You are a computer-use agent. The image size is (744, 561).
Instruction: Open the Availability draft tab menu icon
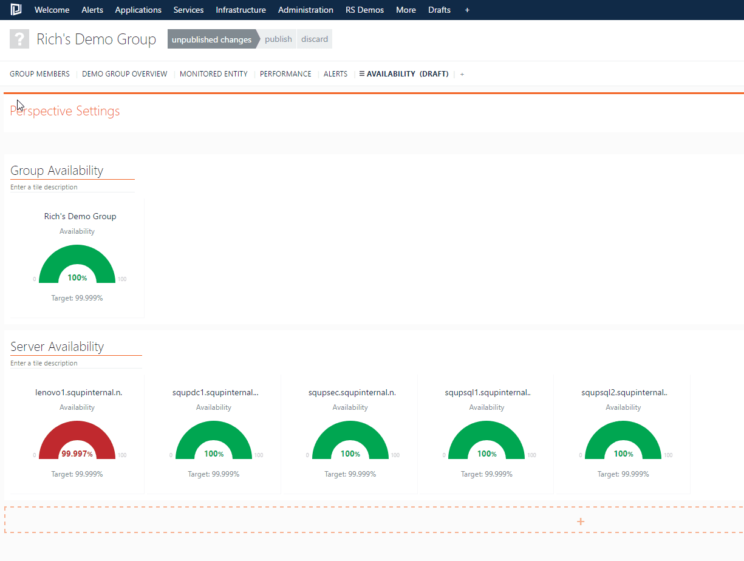[362, 74]
